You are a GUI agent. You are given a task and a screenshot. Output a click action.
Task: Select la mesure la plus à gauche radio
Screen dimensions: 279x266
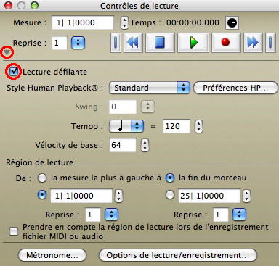coord(42,178)
